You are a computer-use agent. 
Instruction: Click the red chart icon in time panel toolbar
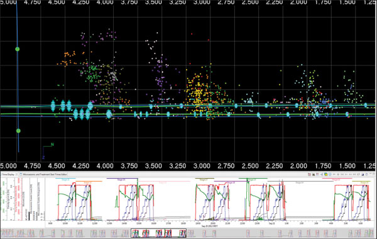pyautogui.click(x=309, y=174)
